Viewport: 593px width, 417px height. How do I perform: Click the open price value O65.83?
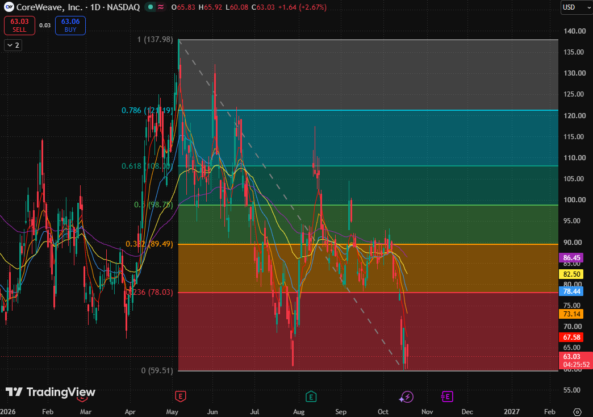pyautogui.click(x=183, y=7)
